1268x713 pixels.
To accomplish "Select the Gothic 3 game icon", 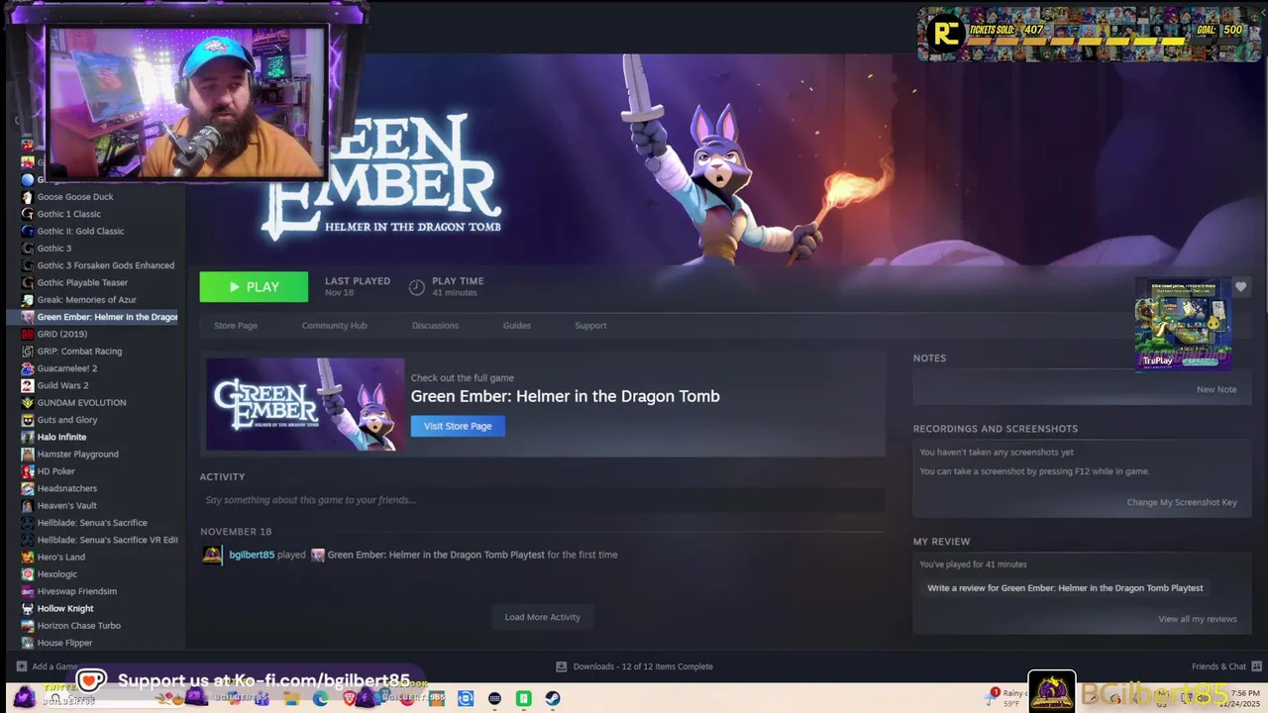I will click(x=28, y=249).
